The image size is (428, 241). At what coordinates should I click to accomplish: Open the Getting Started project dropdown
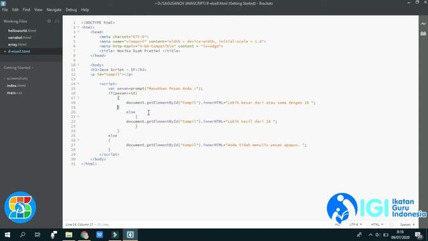pos(18,68)
